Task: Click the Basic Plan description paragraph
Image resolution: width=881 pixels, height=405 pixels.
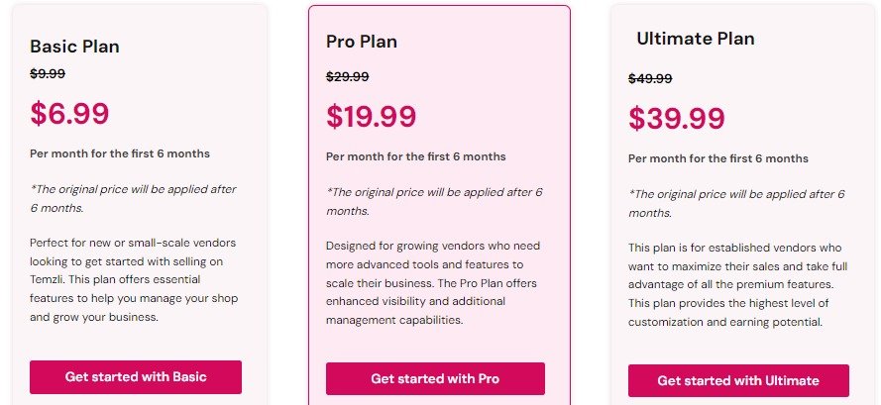Action: point(134,279)
